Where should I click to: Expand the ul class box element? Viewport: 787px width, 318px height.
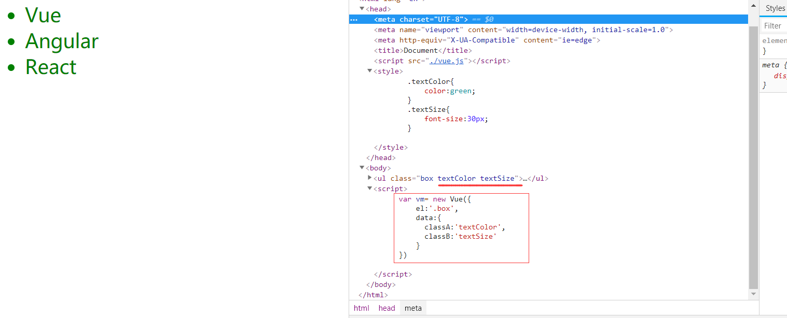pyautogui.click(x=370, y=178)
